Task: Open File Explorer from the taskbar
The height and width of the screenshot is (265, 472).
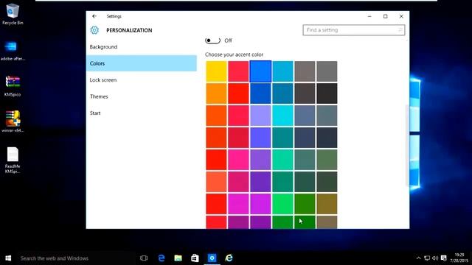Action: [x=178, y=258]
